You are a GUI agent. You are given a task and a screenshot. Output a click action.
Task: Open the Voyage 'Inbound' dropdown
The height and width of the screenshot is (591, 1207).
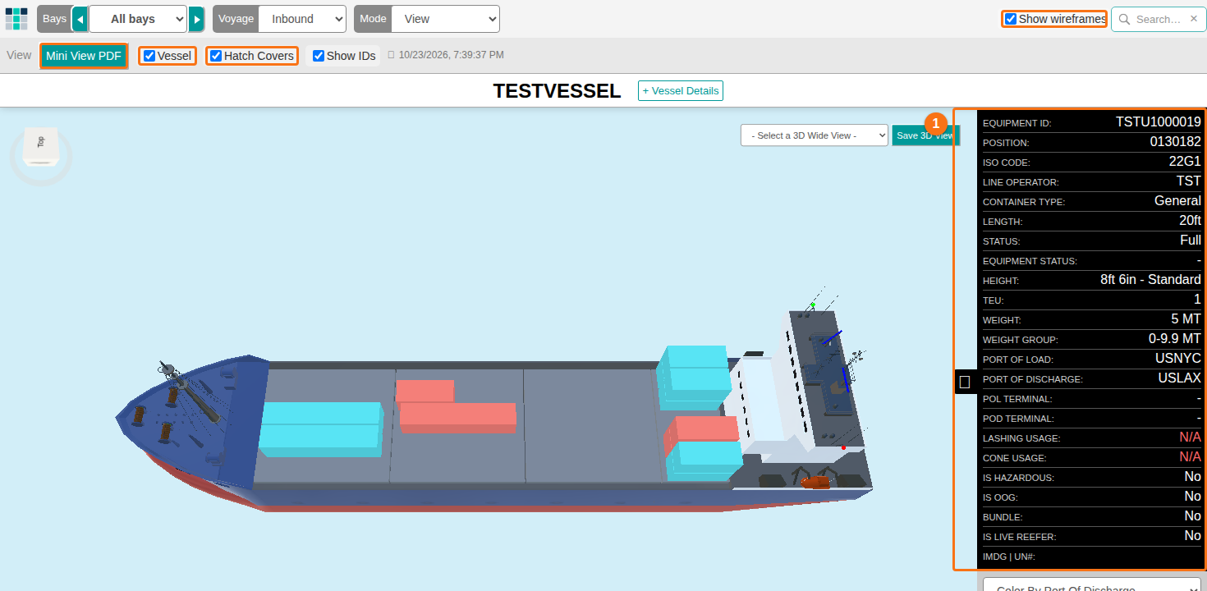[x=302, y=19]
